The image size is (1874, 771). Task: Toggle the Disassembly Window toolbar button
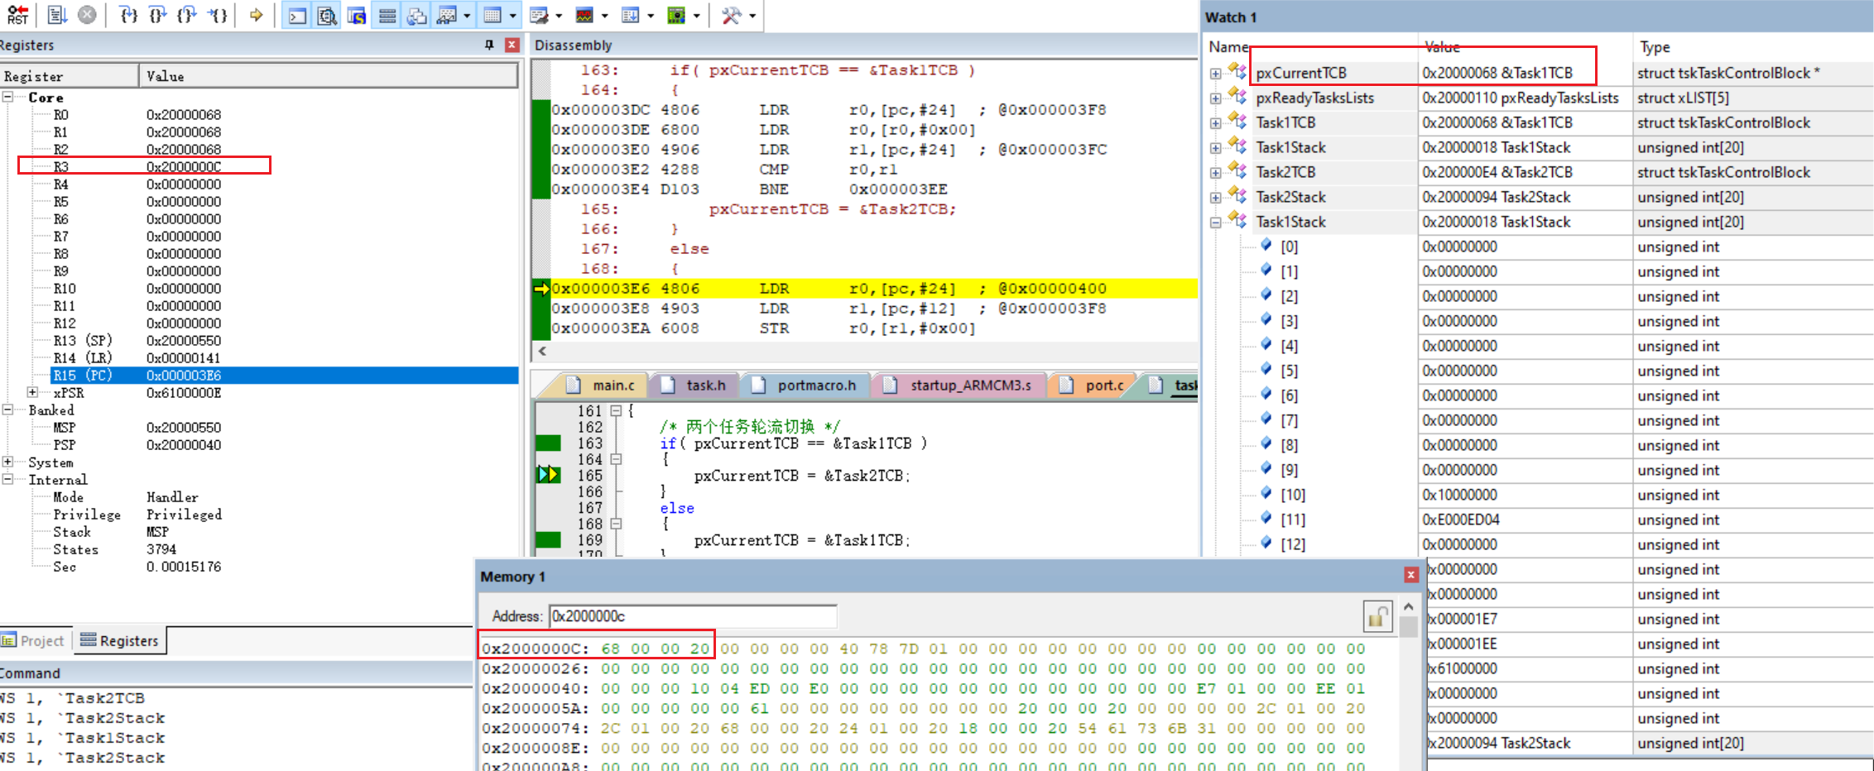click(x=327, y=15)
